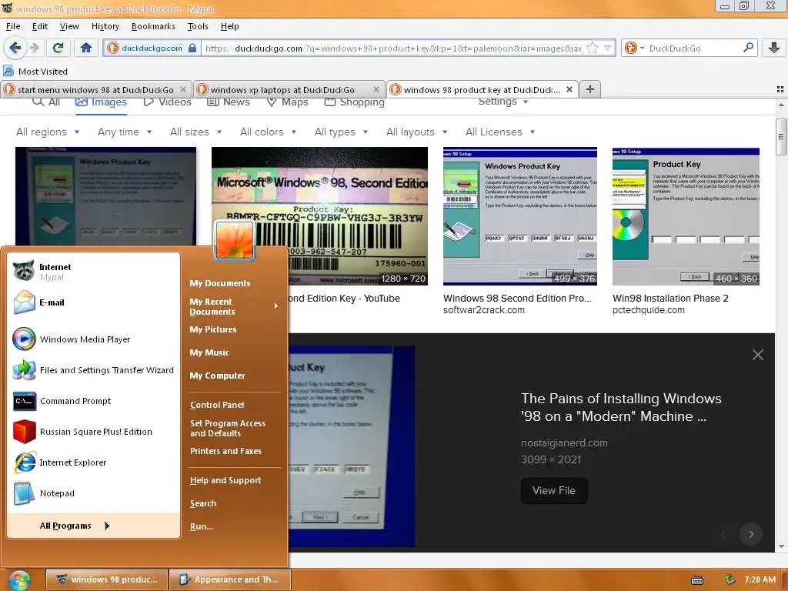The height and width of the screenshot is (591, 788).
Task: Open the Settings dropdown on DuckDuckGo
Action: [503, 102]
